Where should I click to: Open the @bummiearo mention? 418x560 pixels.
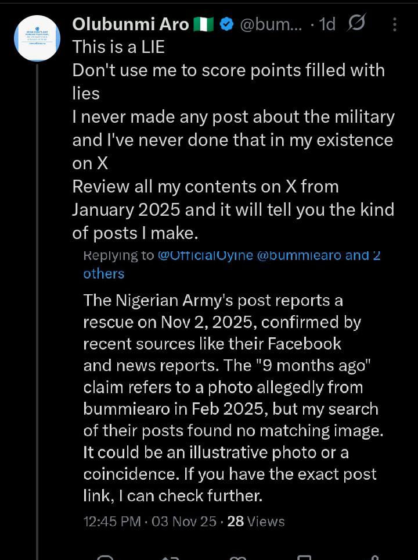click(x=298, y=255)
